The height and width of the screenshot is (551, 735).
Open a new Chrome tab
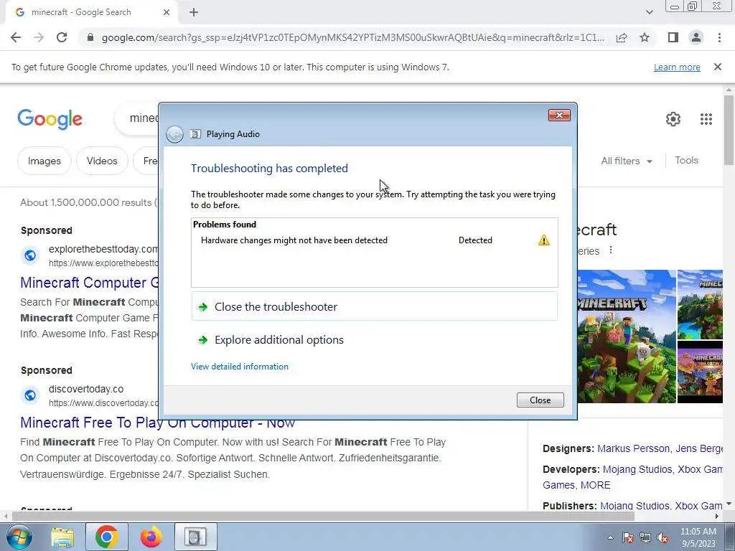(x=194, y=12)
